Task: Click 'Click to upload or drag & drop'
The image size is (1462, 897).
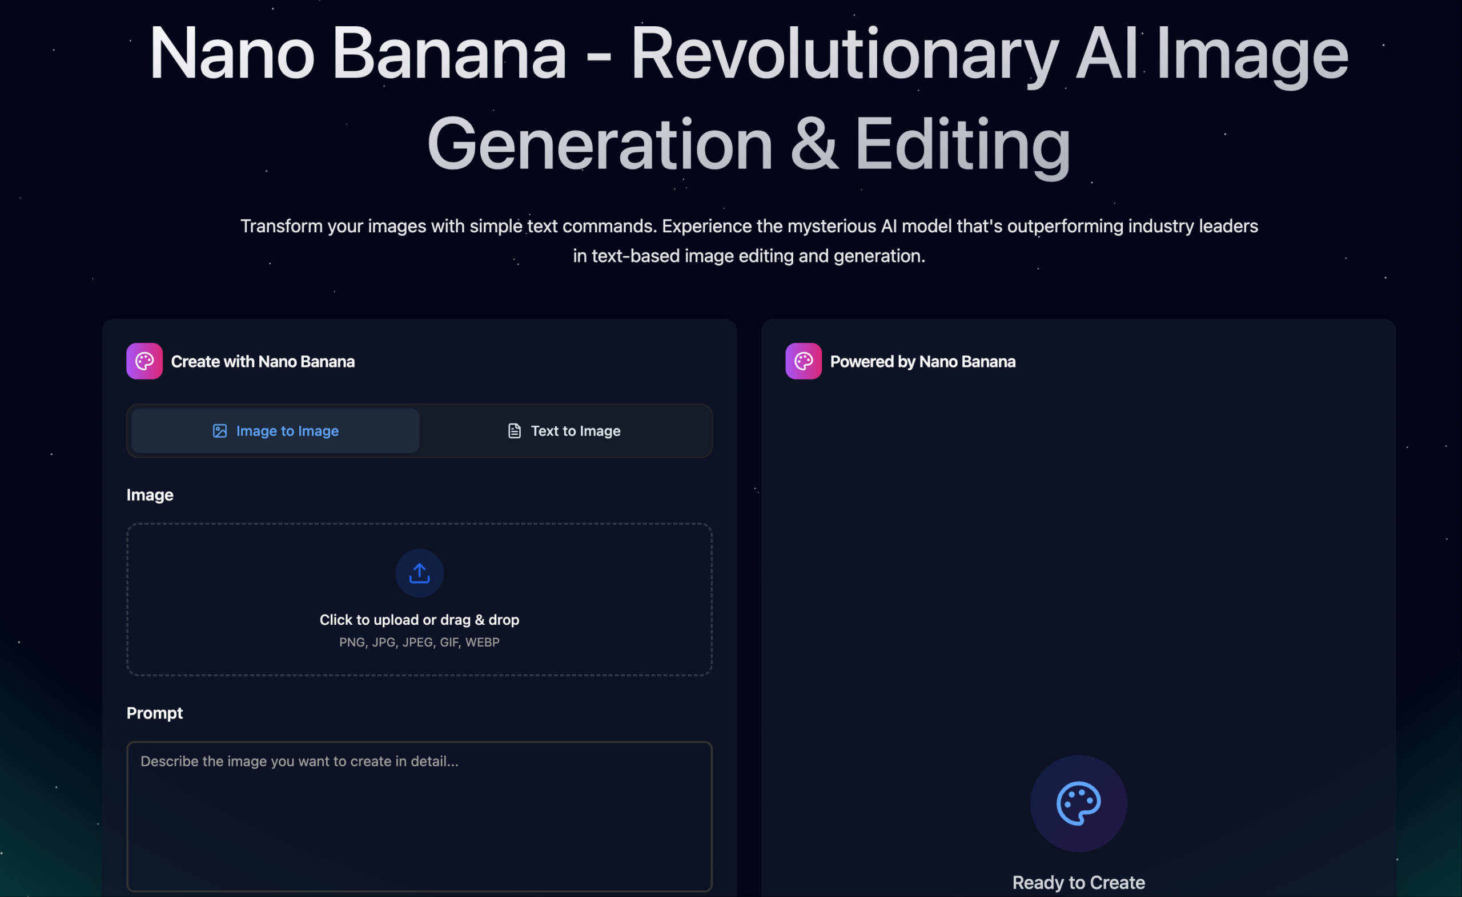Action: 419,619
